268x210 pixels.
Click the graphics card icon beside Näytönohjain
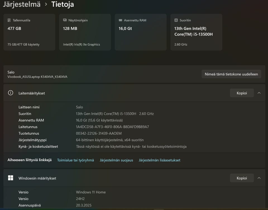(65, 20)
